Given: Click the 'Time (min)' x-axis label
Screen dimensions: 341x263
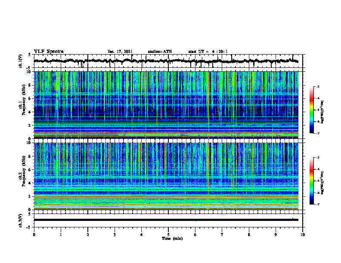Looking at the screenshot, I should (x=172, y=239).
